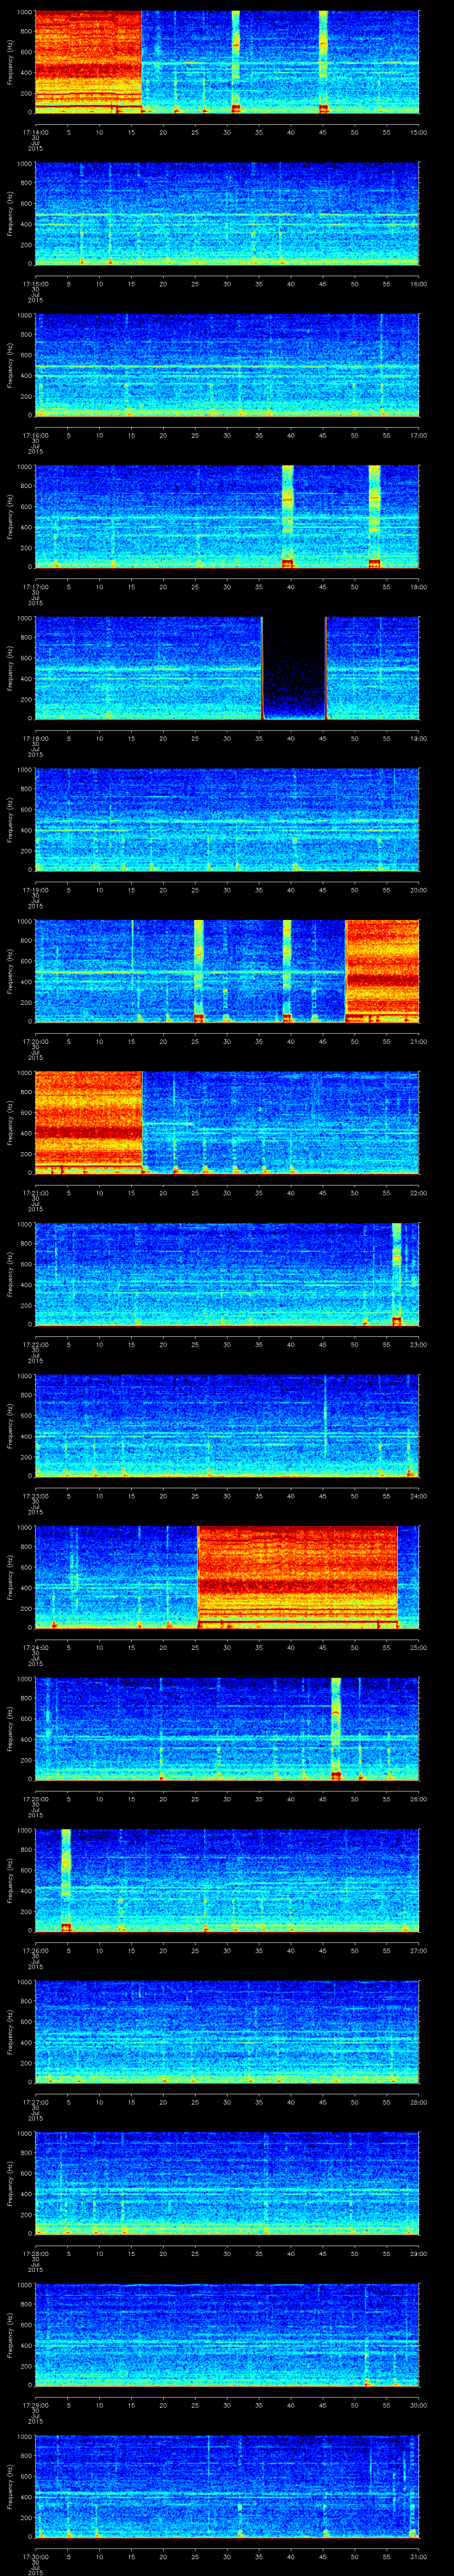
Task: Click the 17:22:00 start time label
Action: [35, 1344]
